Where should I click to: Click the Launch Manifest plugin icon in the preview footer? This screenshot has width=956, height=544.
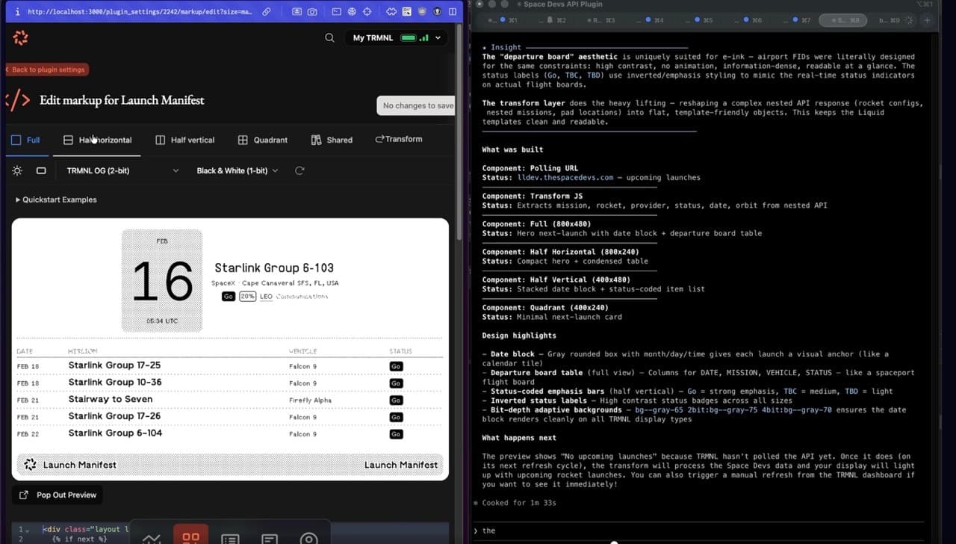point(30,464)
